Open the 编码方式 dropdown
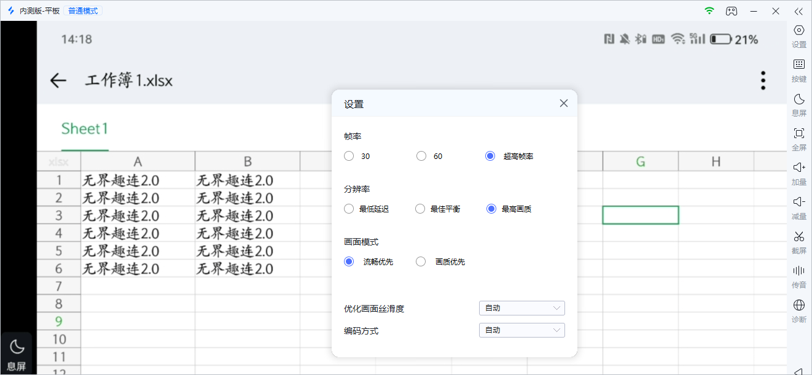The height and width of the screenshot is (375, 812). pyautogui.click(x=521, y=330)
